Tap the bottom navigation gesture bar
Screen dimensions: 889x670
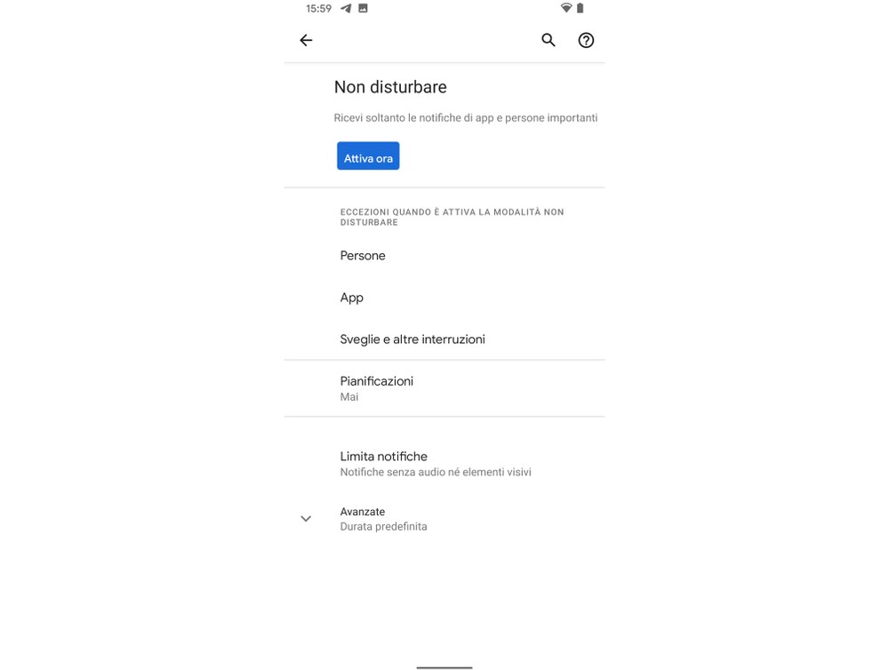click(x=444, y=667)
